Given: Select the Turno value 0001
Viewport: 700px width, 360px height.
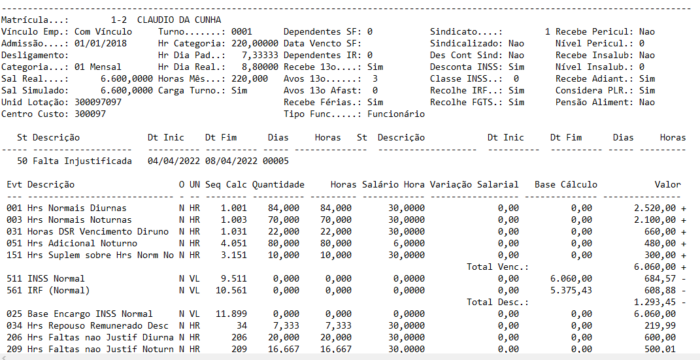Looking at the screenshot, I should pos(242,31).
